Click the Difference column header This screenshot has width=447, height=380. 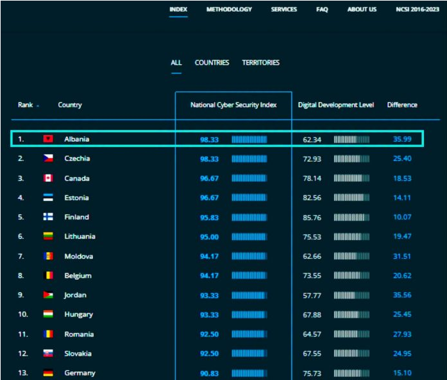pos(402,105)
